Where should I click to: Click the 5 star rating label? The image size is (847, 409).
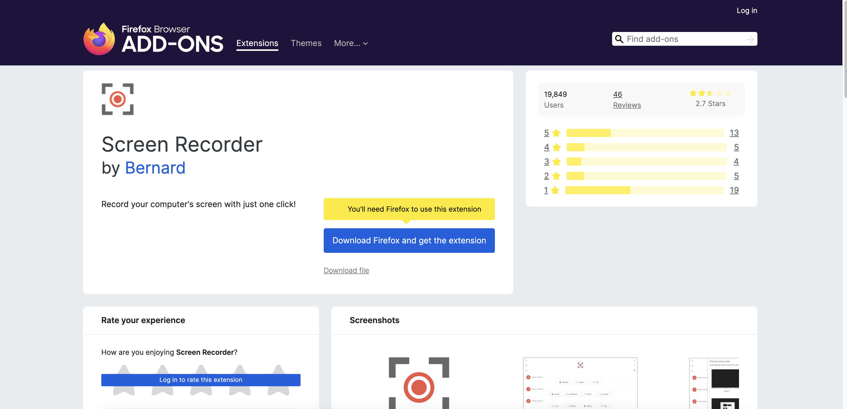point(547,133)
